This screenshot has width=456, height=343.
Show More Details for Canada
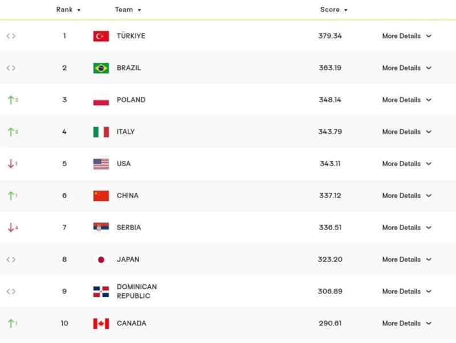click(406, 324)
